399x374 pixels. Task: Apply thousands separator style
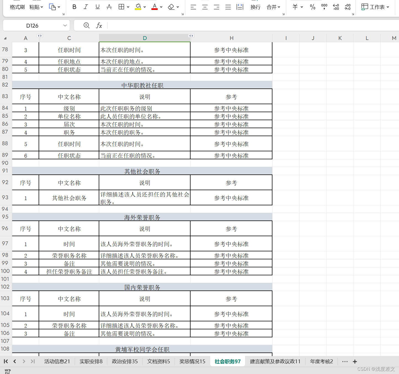324,7
